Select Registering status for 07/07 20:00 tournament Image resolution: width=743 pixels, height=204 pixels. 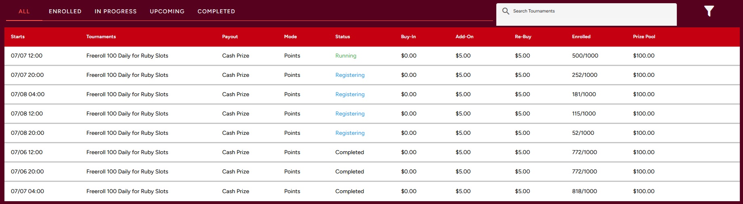350,75
